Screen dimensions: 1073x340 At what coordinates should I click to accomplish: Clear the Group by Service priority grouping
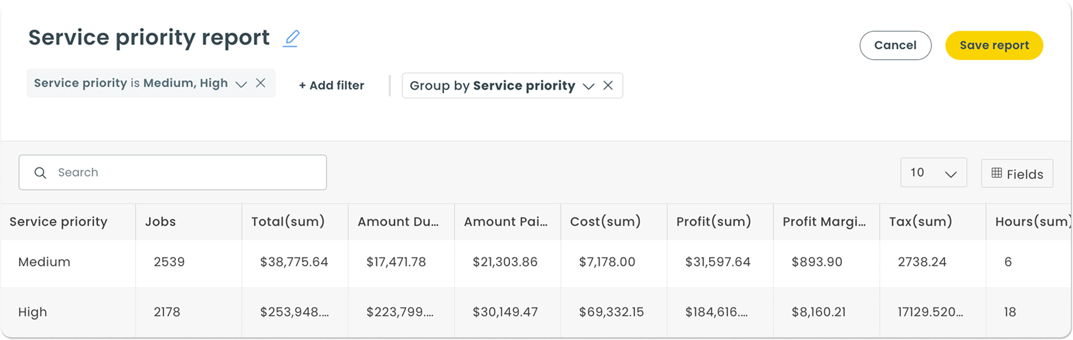click(x=608, y=85)
